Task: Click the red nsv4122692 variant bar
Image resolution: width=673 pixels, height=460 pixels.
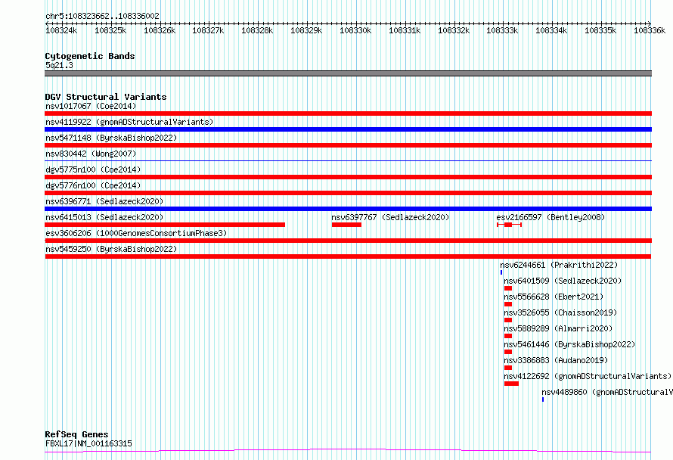Action: pyautogui.click(x=512, y=384)
